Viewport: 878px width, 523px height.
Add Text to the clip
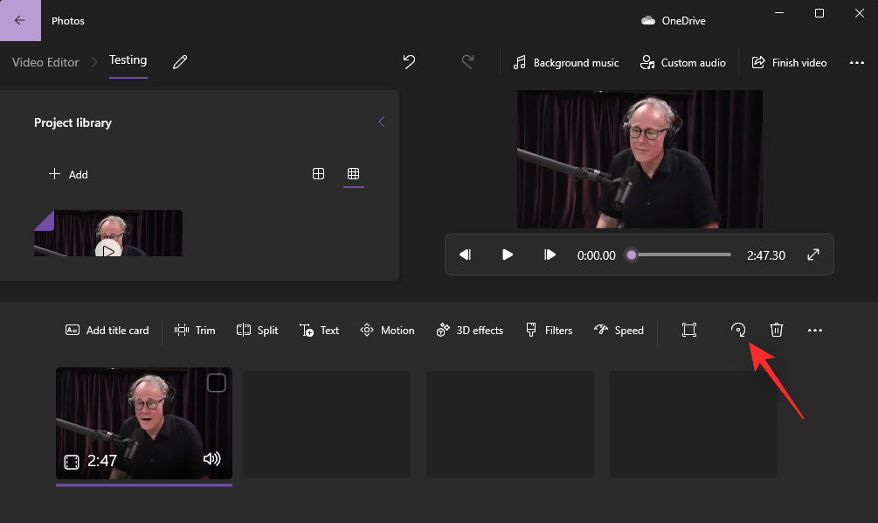(319, 331)
